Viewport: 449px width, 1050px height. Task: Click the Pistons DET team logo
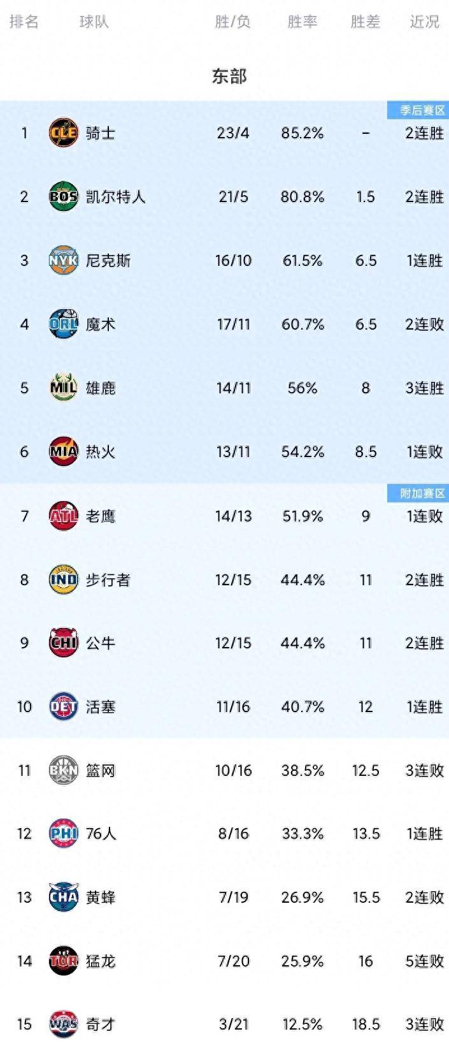[64, 706]
